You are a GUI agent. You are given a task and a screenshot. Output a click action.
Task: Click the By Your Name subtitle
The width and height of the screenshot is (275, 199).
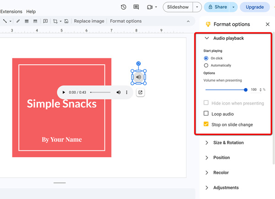pos(62,139)
